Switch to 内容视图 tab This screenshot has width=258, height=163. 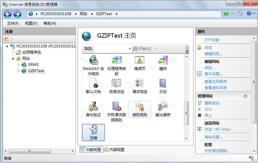[x=114, y=149]
